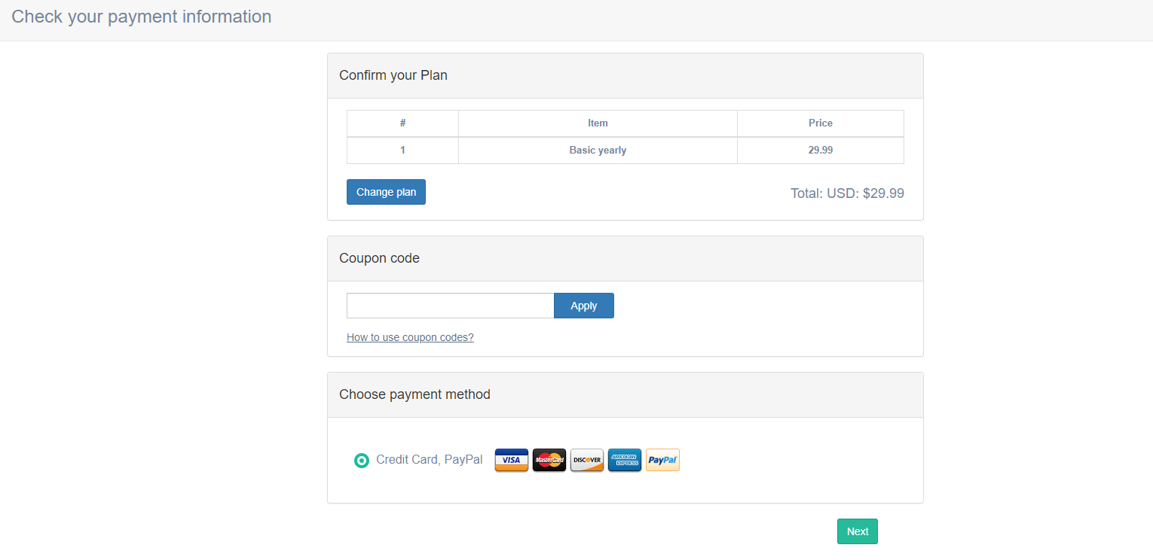The height and width of the screenshot is (560, 1153).
Task: Select the Basic yearly item cell
Action: coord(598,150)
